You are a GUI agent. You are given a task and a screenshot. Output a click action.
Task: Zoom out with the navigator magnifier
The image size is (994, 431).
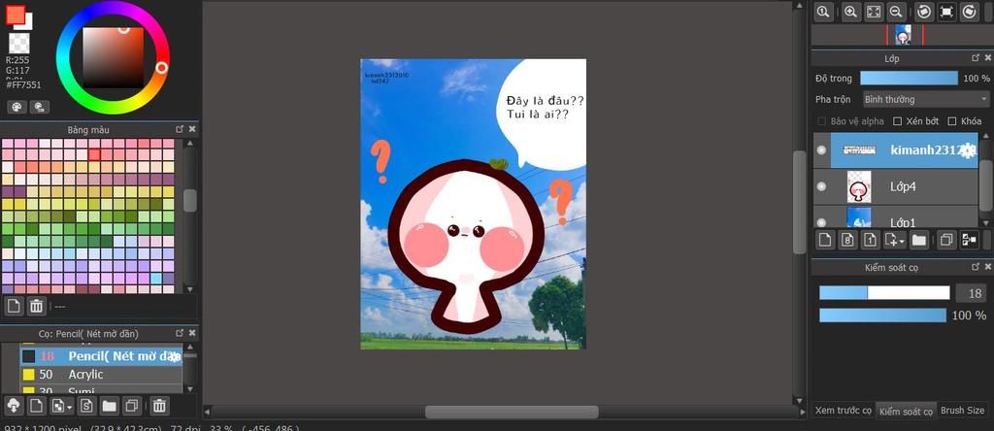point(896,12)
